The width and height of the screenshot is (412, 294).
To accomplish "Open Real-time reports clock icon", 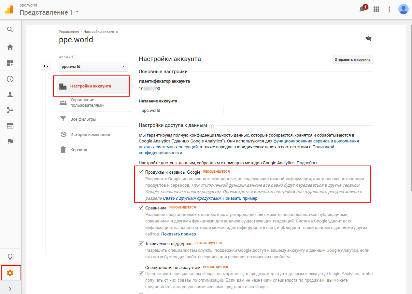I will [10, 79].
